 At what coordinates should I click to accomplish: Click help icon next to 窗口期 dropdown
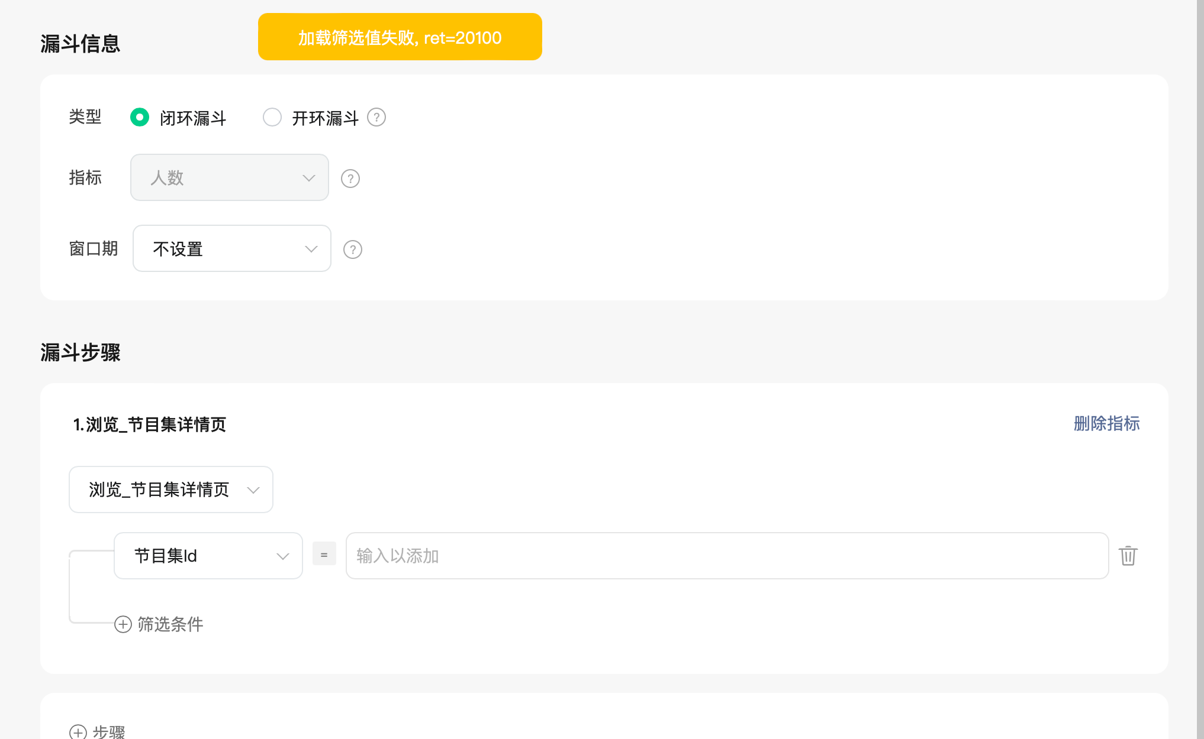[x=353, y=249]
